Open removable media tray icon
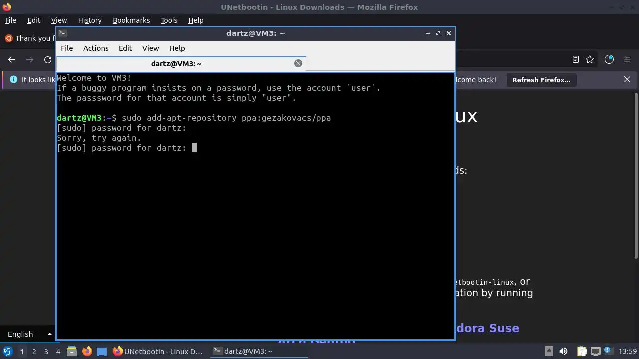 tap(549, 351)
